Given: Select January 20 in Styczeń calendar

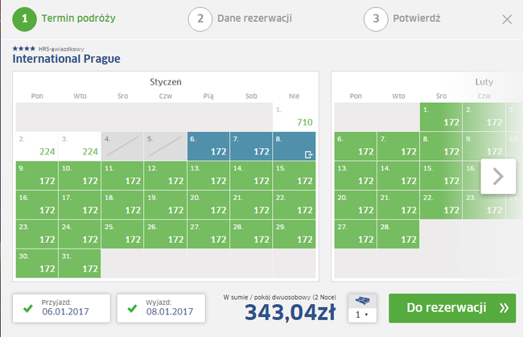Looking at the screenshot, I should click(x=208, y=205).
